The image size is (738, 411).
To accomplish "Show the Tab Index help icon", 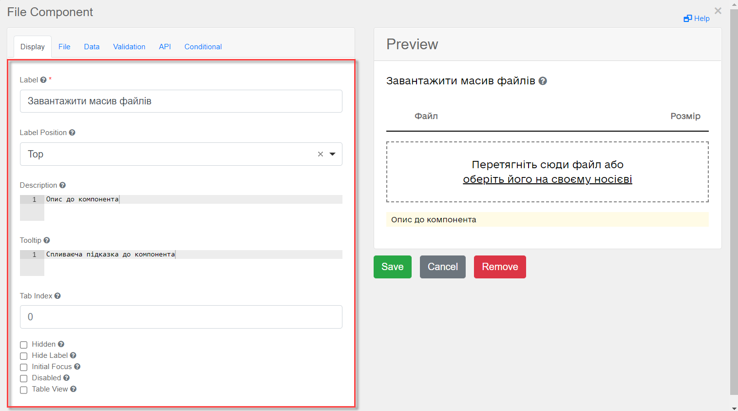I will (57, 296).
